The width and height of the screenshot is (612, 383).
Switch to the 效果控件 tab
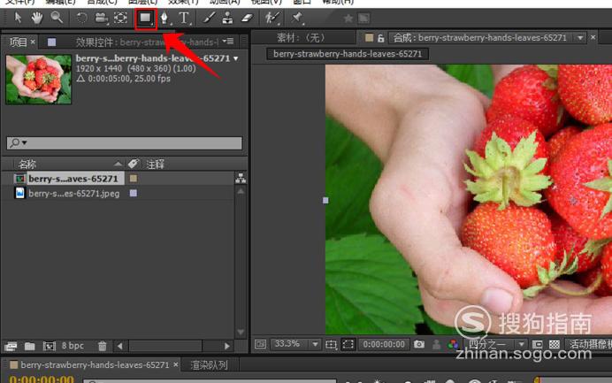147,42
